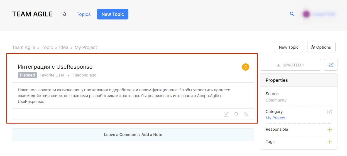Add Tags with the plus icon
Screen dimensions: 347x156
tap(330, 142)
